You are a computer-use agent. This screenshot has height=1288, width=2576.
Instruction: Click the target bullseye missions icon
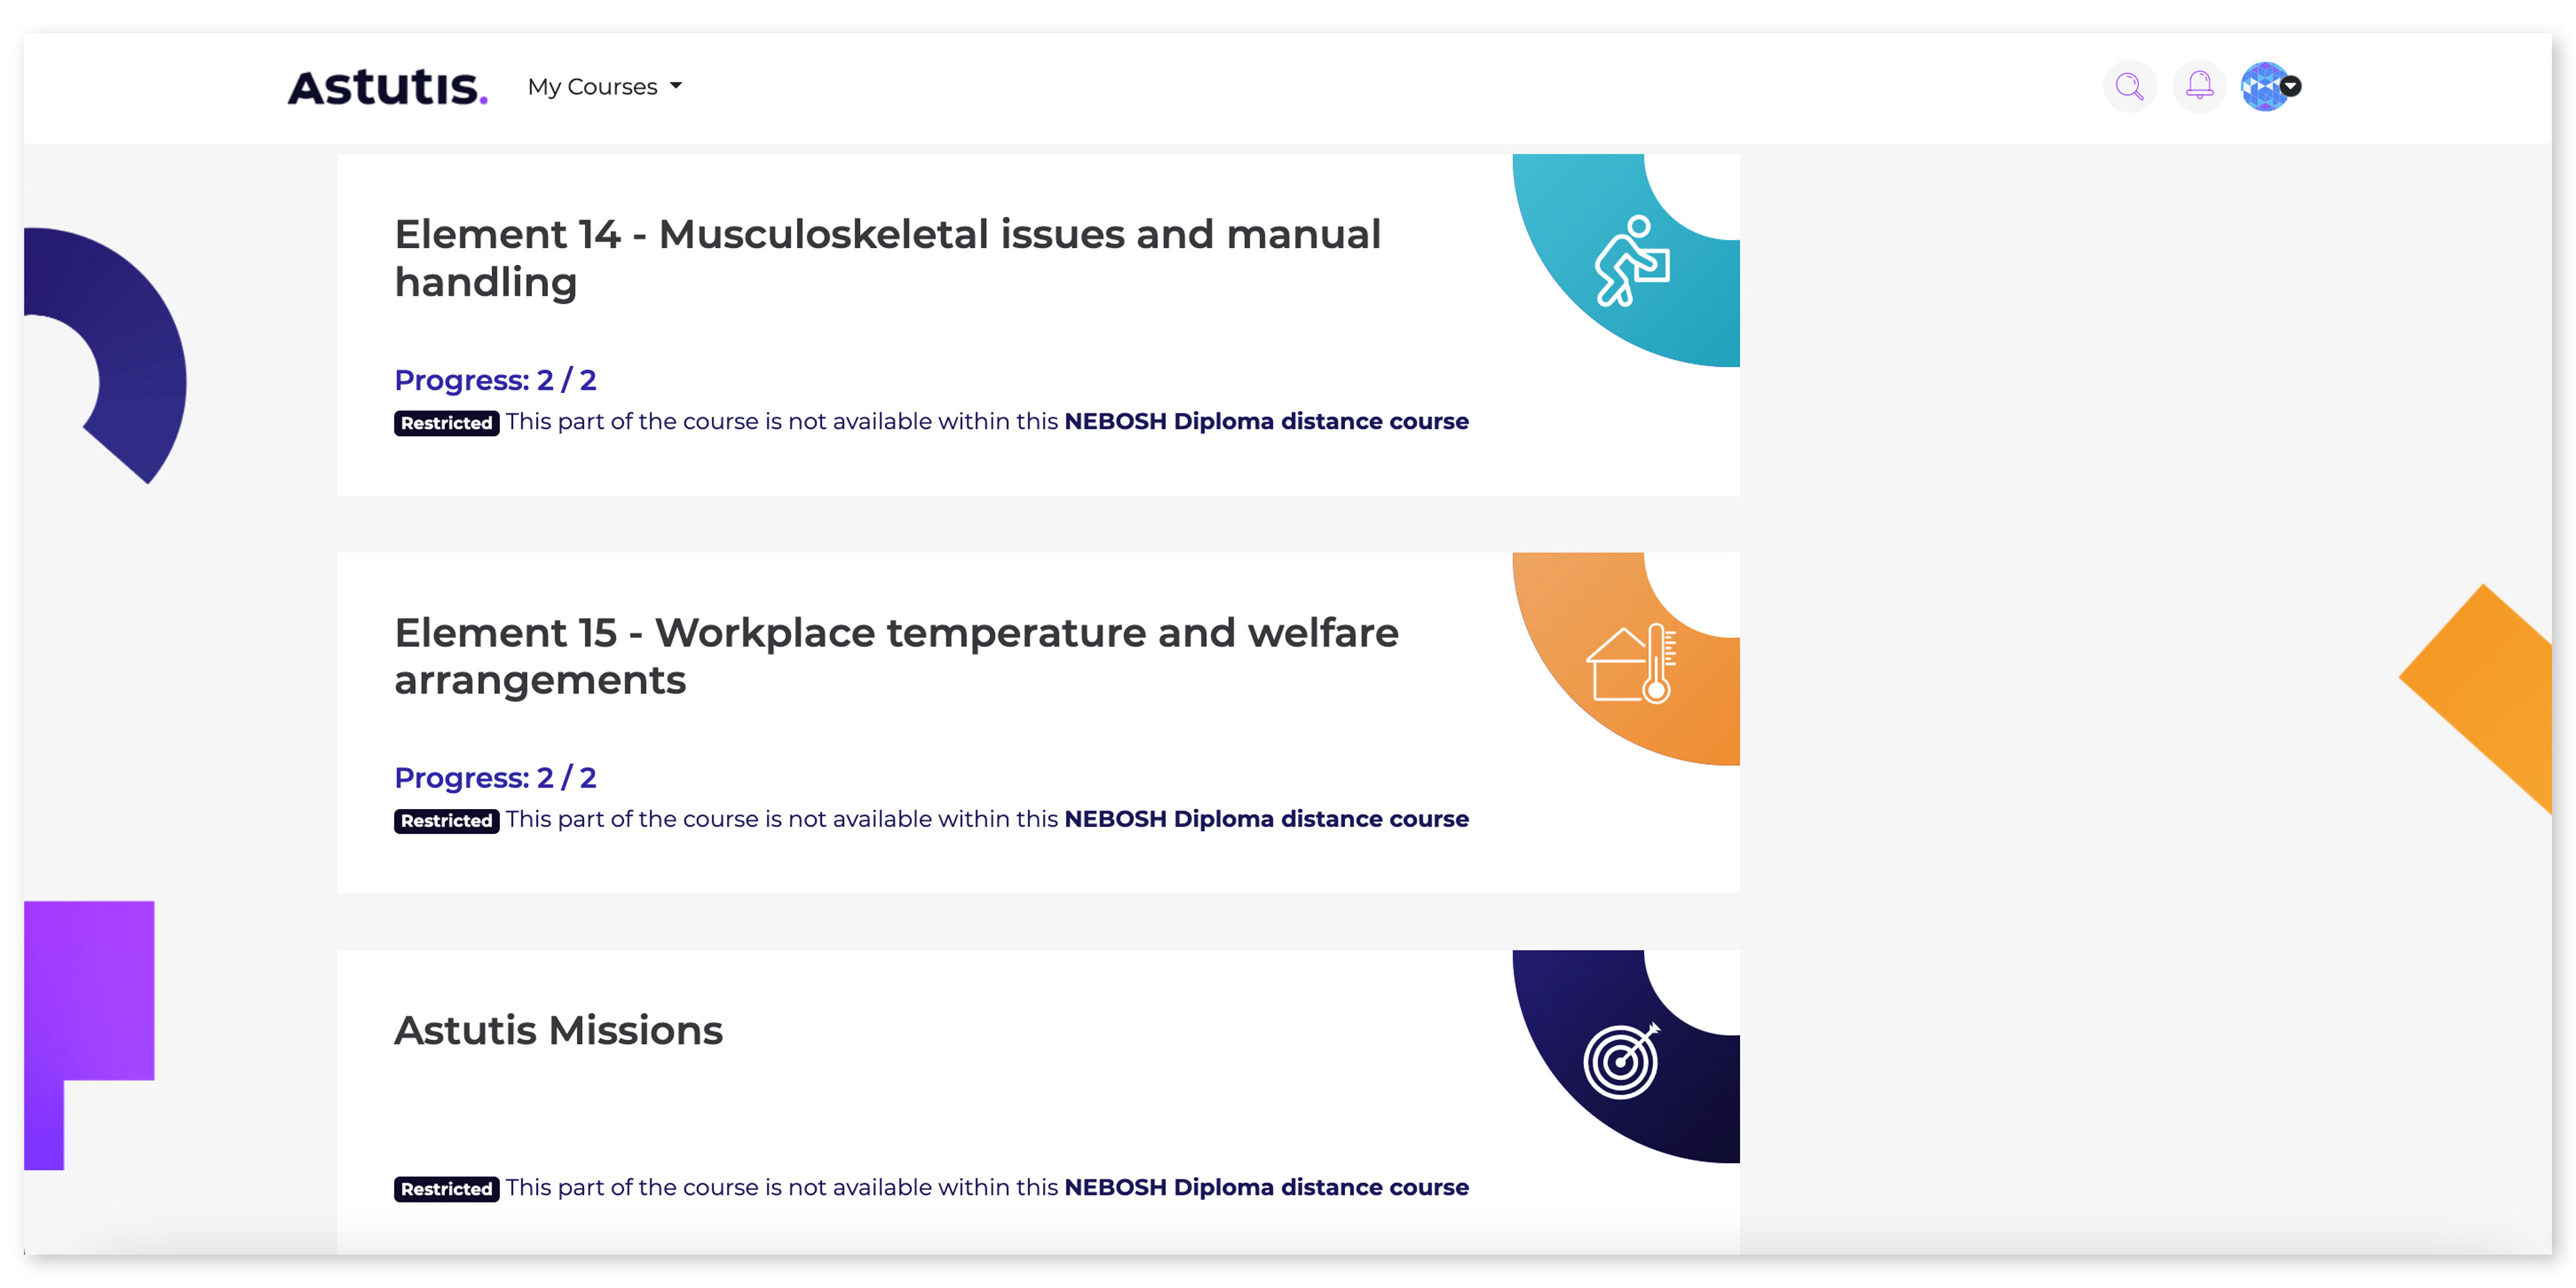[x=1621, y=1061]
